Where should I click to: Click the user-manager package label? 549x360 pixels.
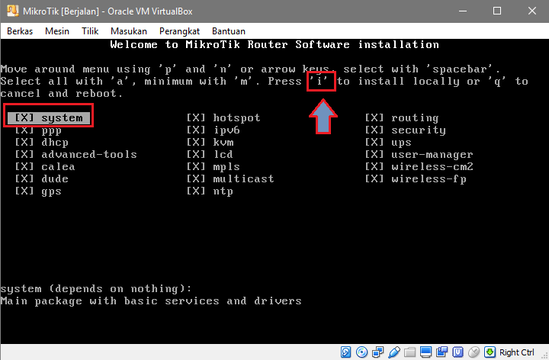(x=432, y=155)
